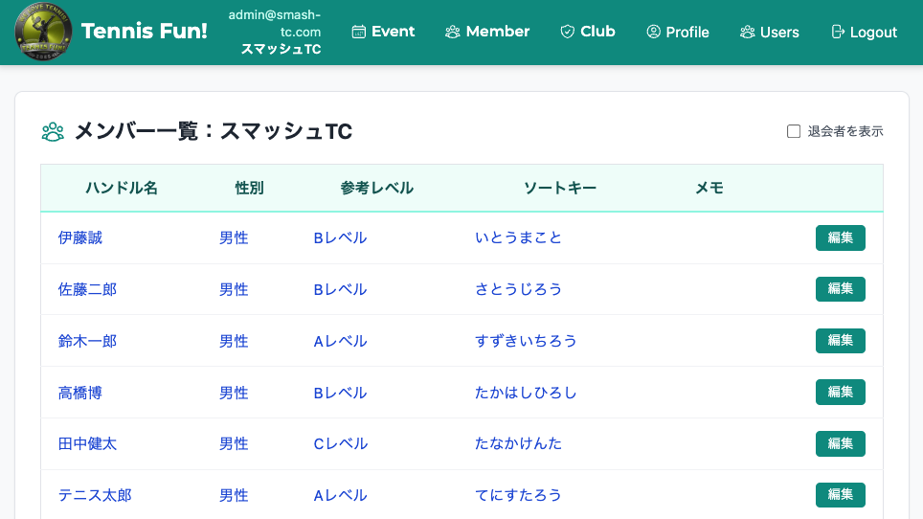Click the 性別 column header
Image resolution: width=923 pixels, height=519 pixels.
click(249, 188)
